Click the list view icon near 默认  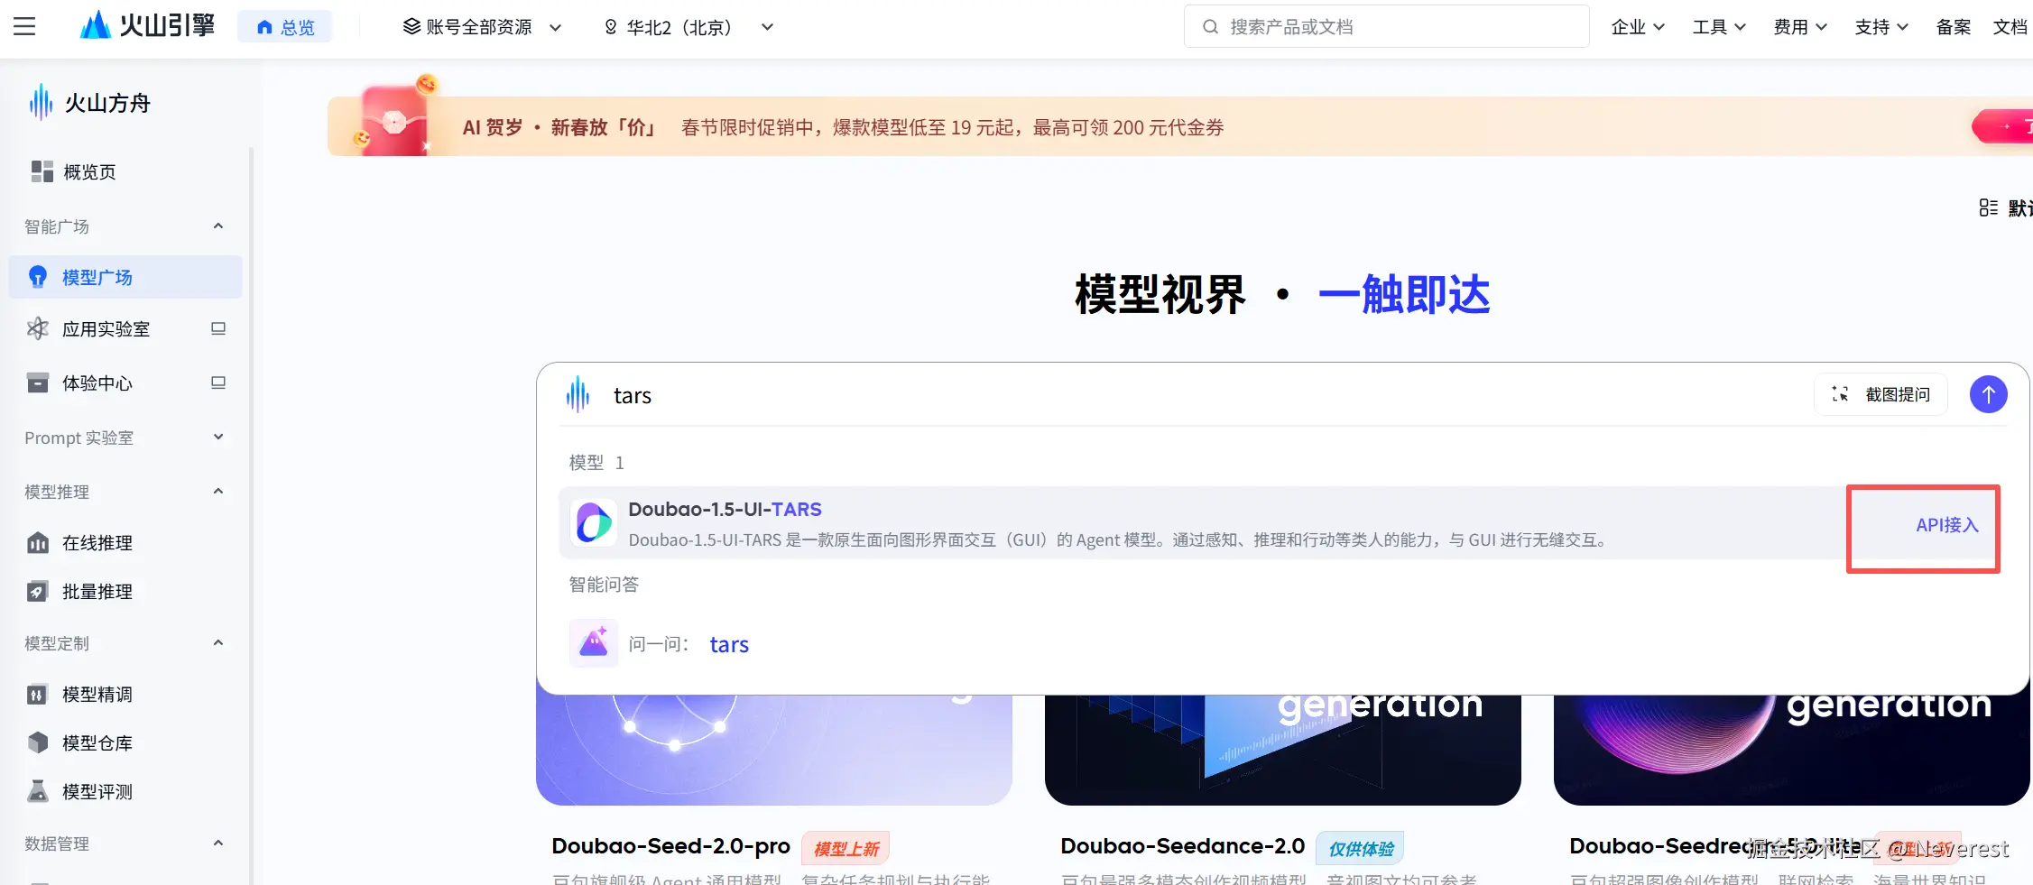point(1988,207)
